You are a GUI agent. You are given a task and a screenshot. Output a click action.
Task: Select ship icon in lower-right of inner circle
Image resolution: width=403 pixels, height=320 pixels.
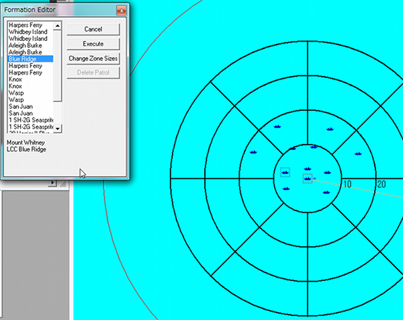click(326, 192)
